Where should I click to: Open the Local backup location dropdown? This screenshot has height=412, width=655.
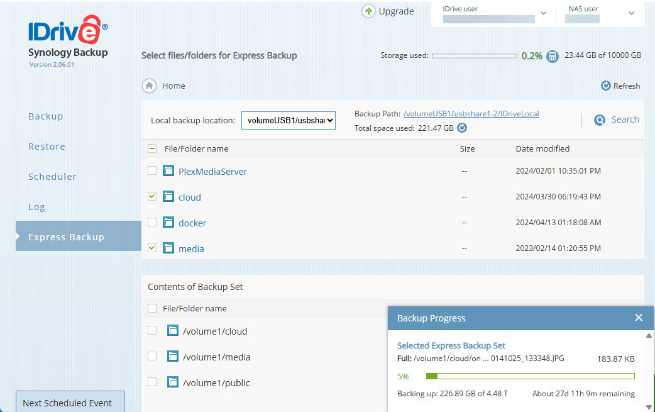(289, 120)
